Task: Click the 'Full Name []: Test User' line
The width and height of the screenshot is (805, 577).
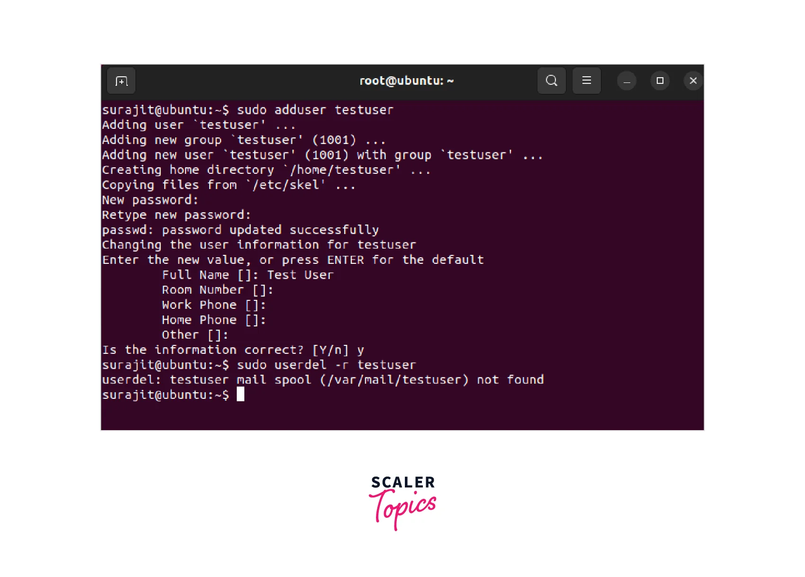Action: [x=248, y=275]
